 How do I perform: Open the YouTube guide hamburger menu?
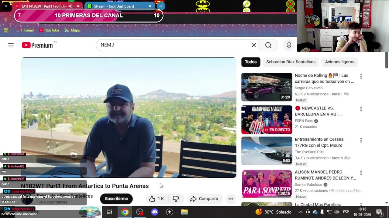click(11, 45)
